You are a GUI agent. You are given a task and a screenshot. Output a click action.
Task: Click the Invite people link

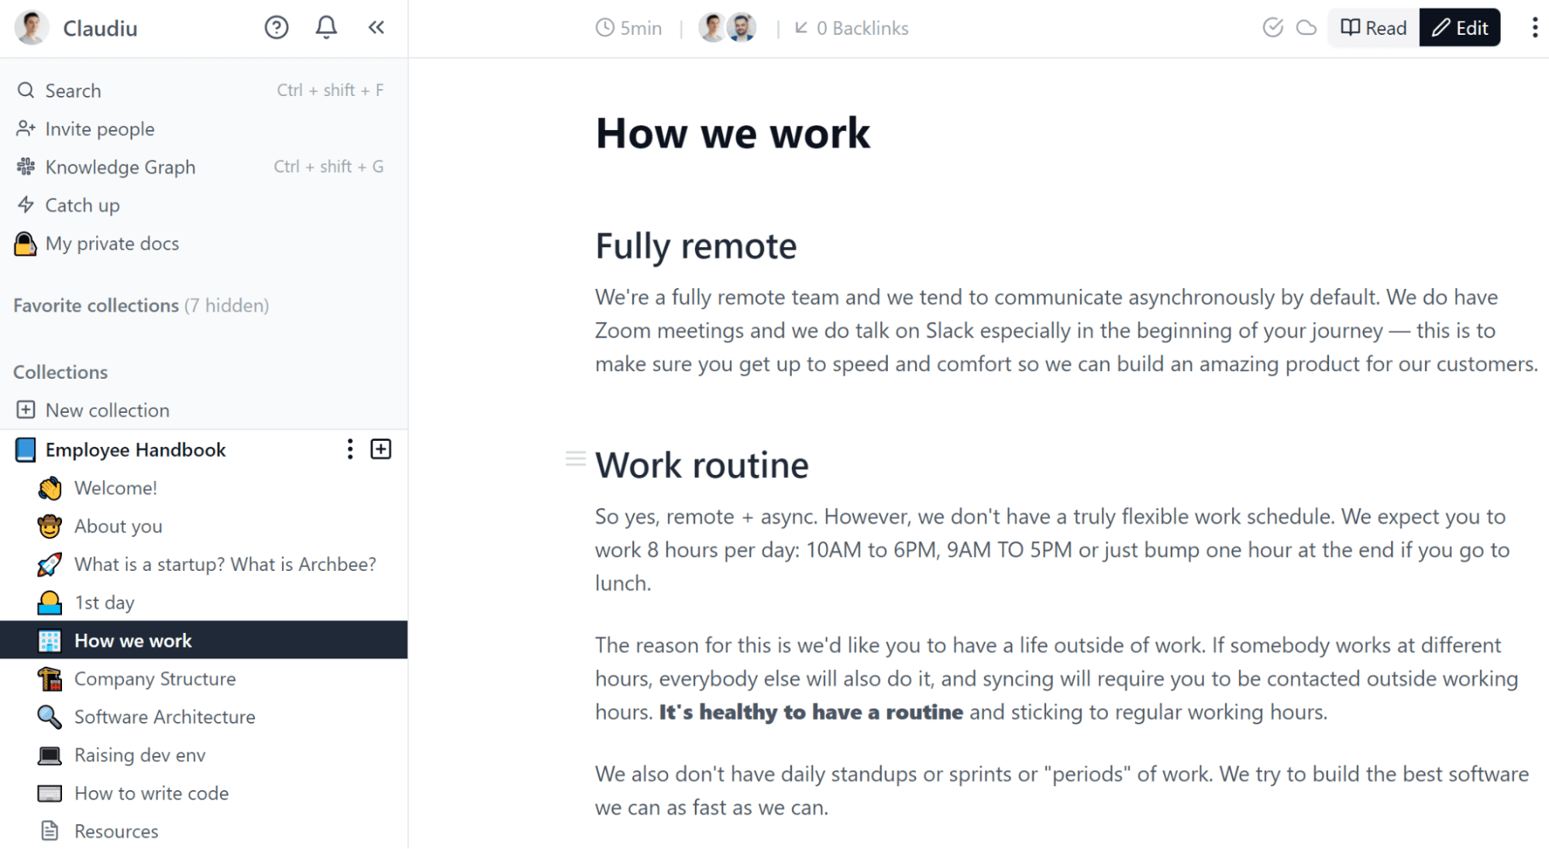point(99,129)
